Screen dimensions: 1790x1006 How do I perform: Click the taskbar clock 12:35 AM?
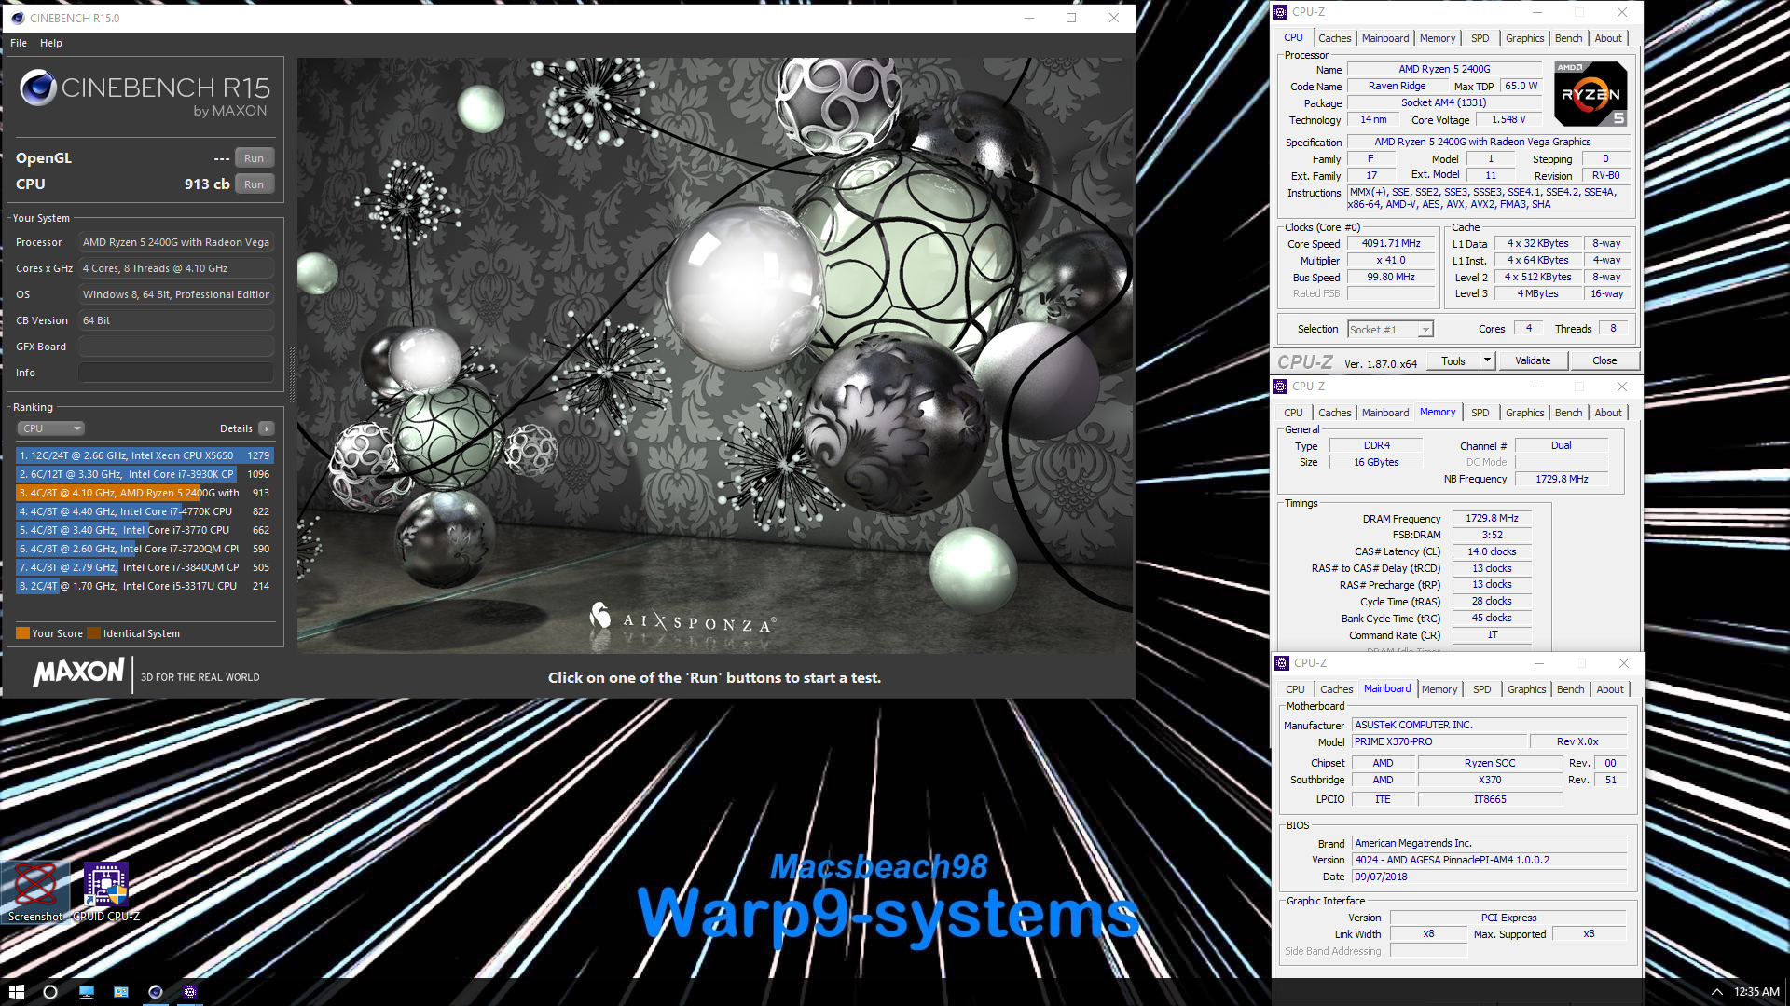1756,992
